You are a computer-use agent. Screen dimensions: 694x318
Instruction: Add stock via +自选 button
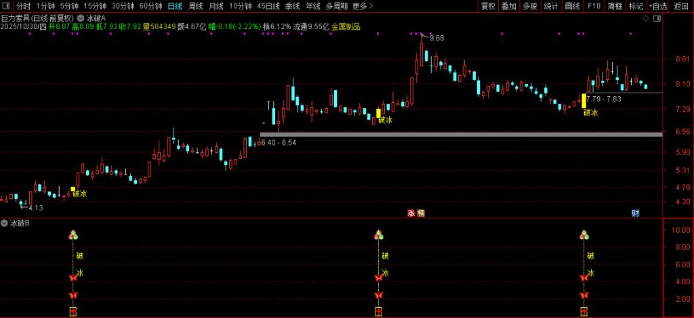click(656, 6)
